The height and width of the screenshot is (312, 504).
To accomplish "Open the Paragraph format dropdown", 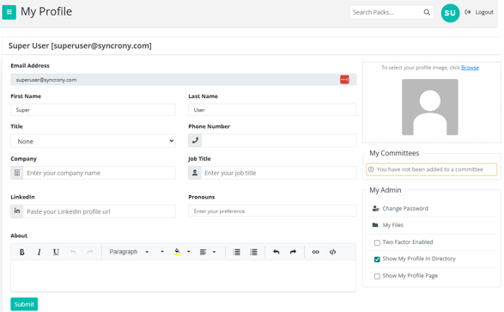I will (129, 252).
